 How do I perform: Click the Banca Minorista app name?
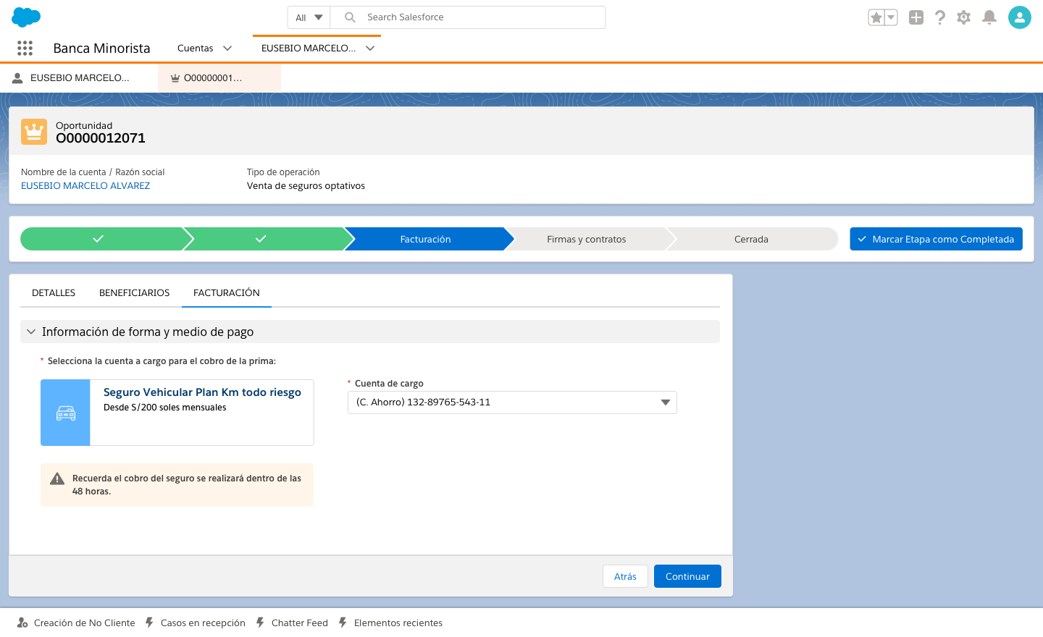click(x=102, y=48)
